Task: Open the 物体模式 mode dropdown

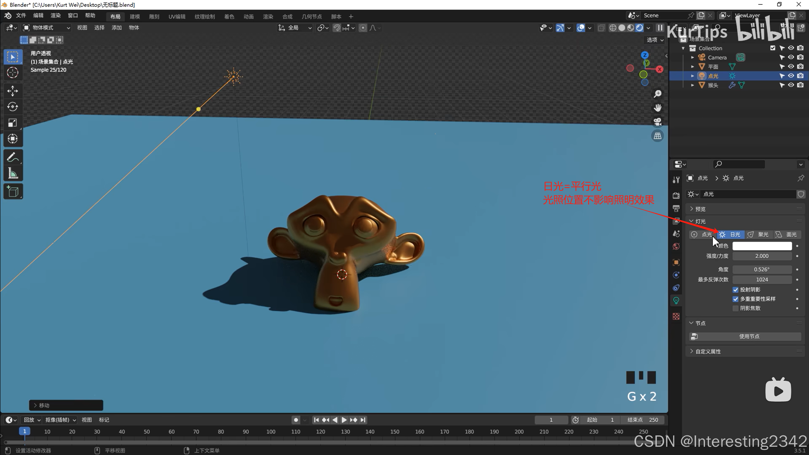Action: pyautogui.click(x=47, y=28)
